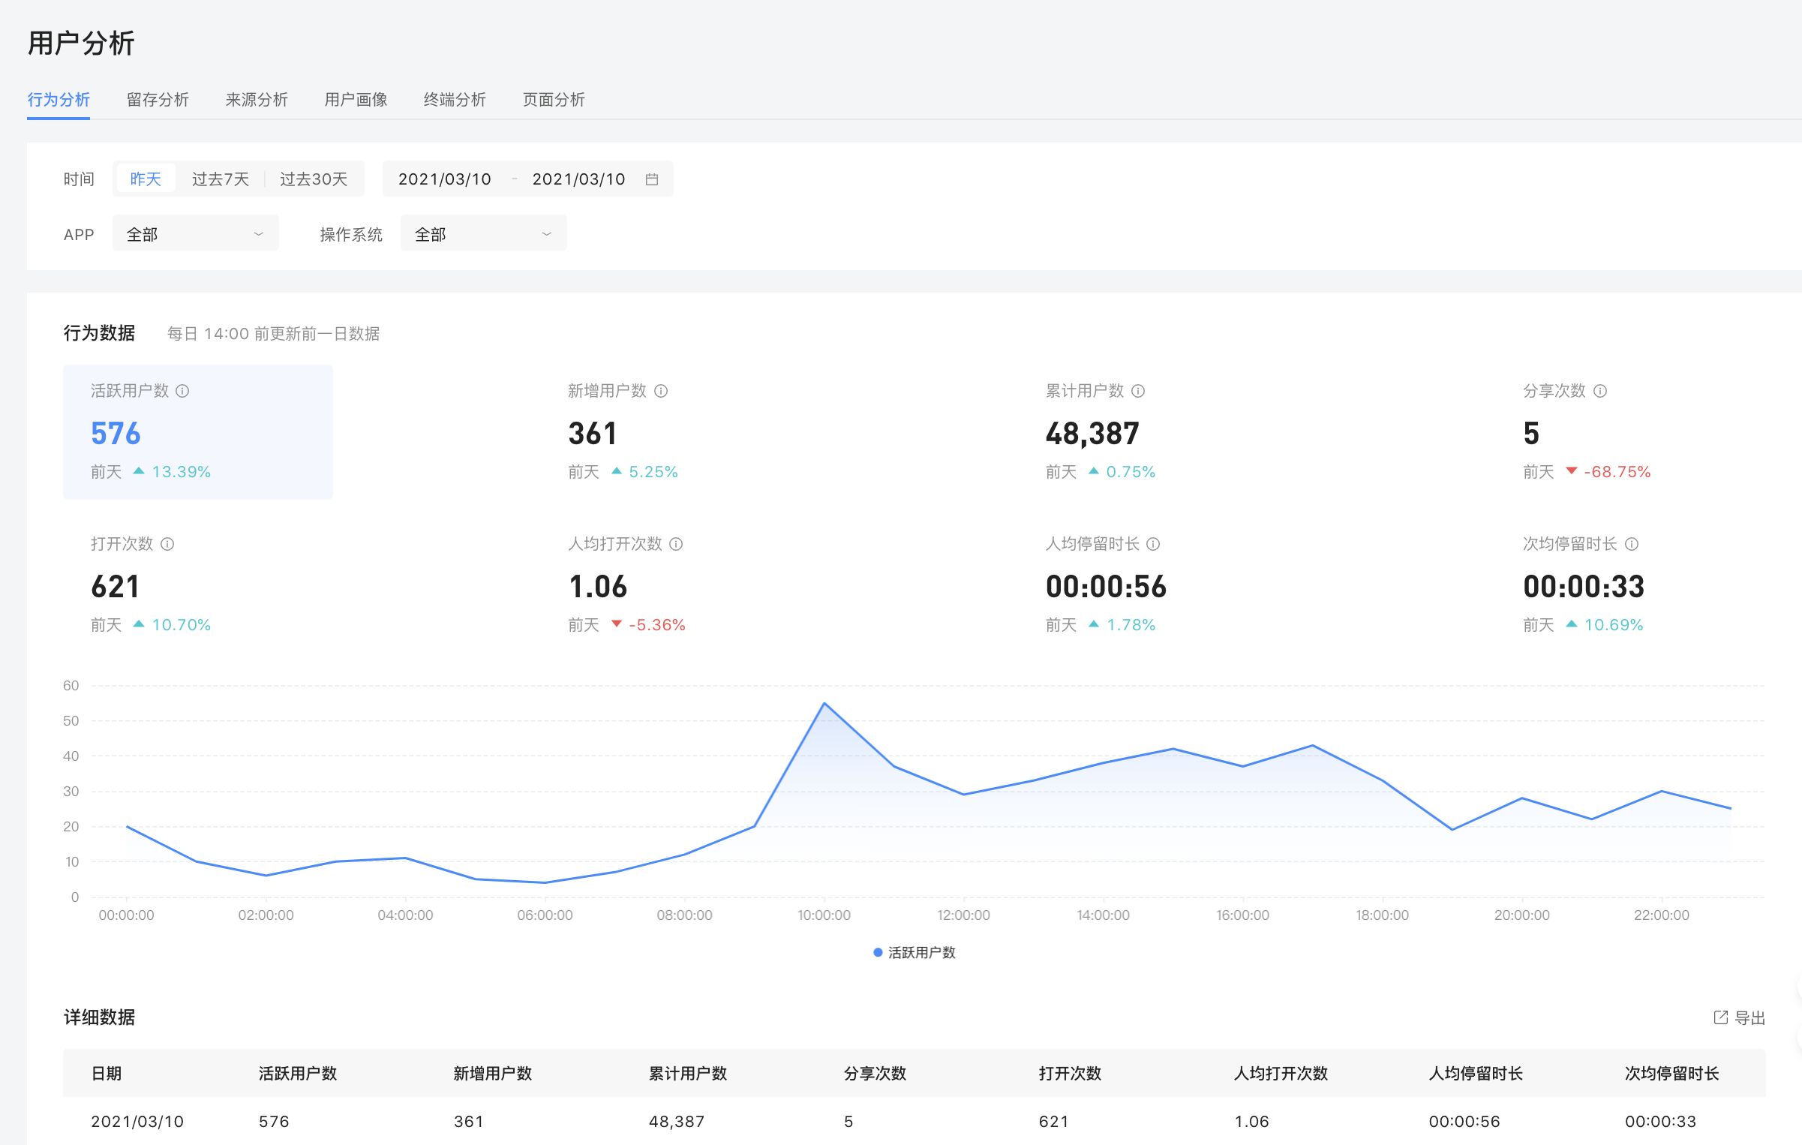Click the 打开次数 table column header

[1070, 1074]
